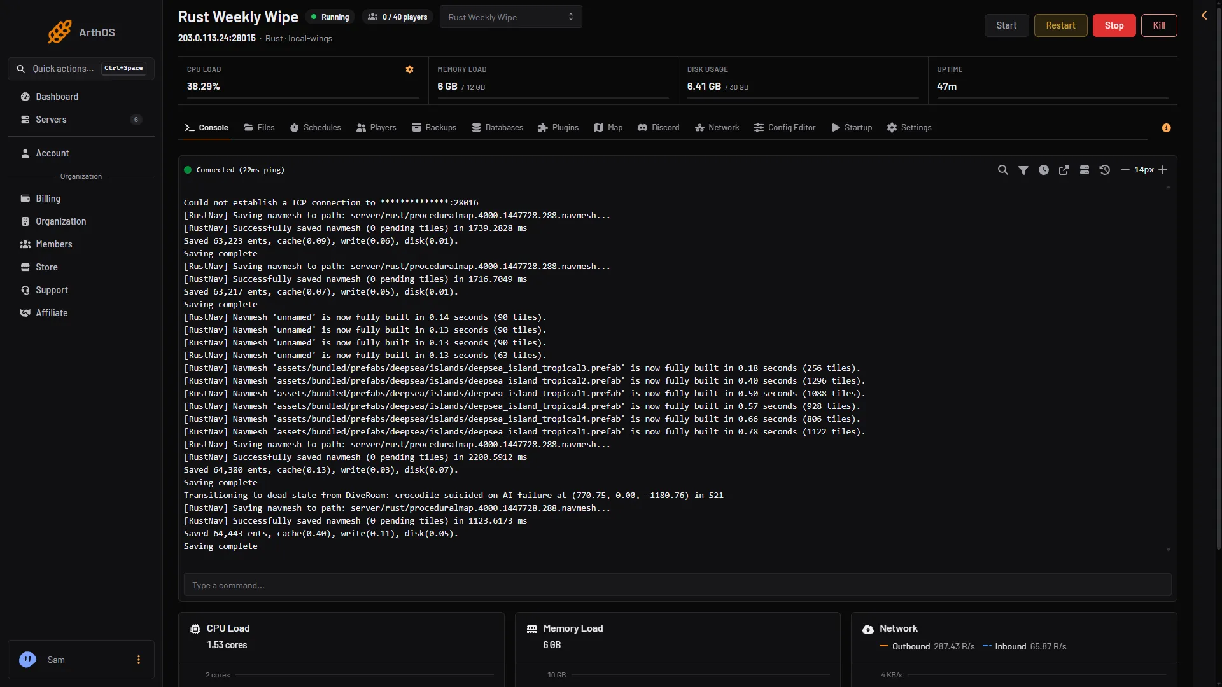Open the Sam user options menu

(x=138, y=660)
